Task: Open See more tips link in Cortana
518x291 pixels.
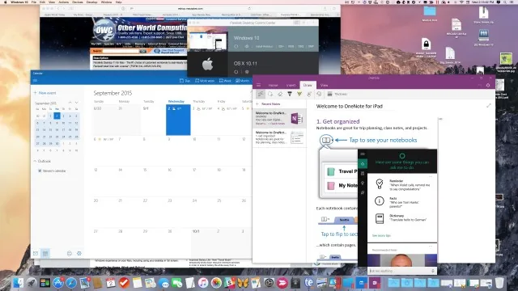Action: pos(381,235)
